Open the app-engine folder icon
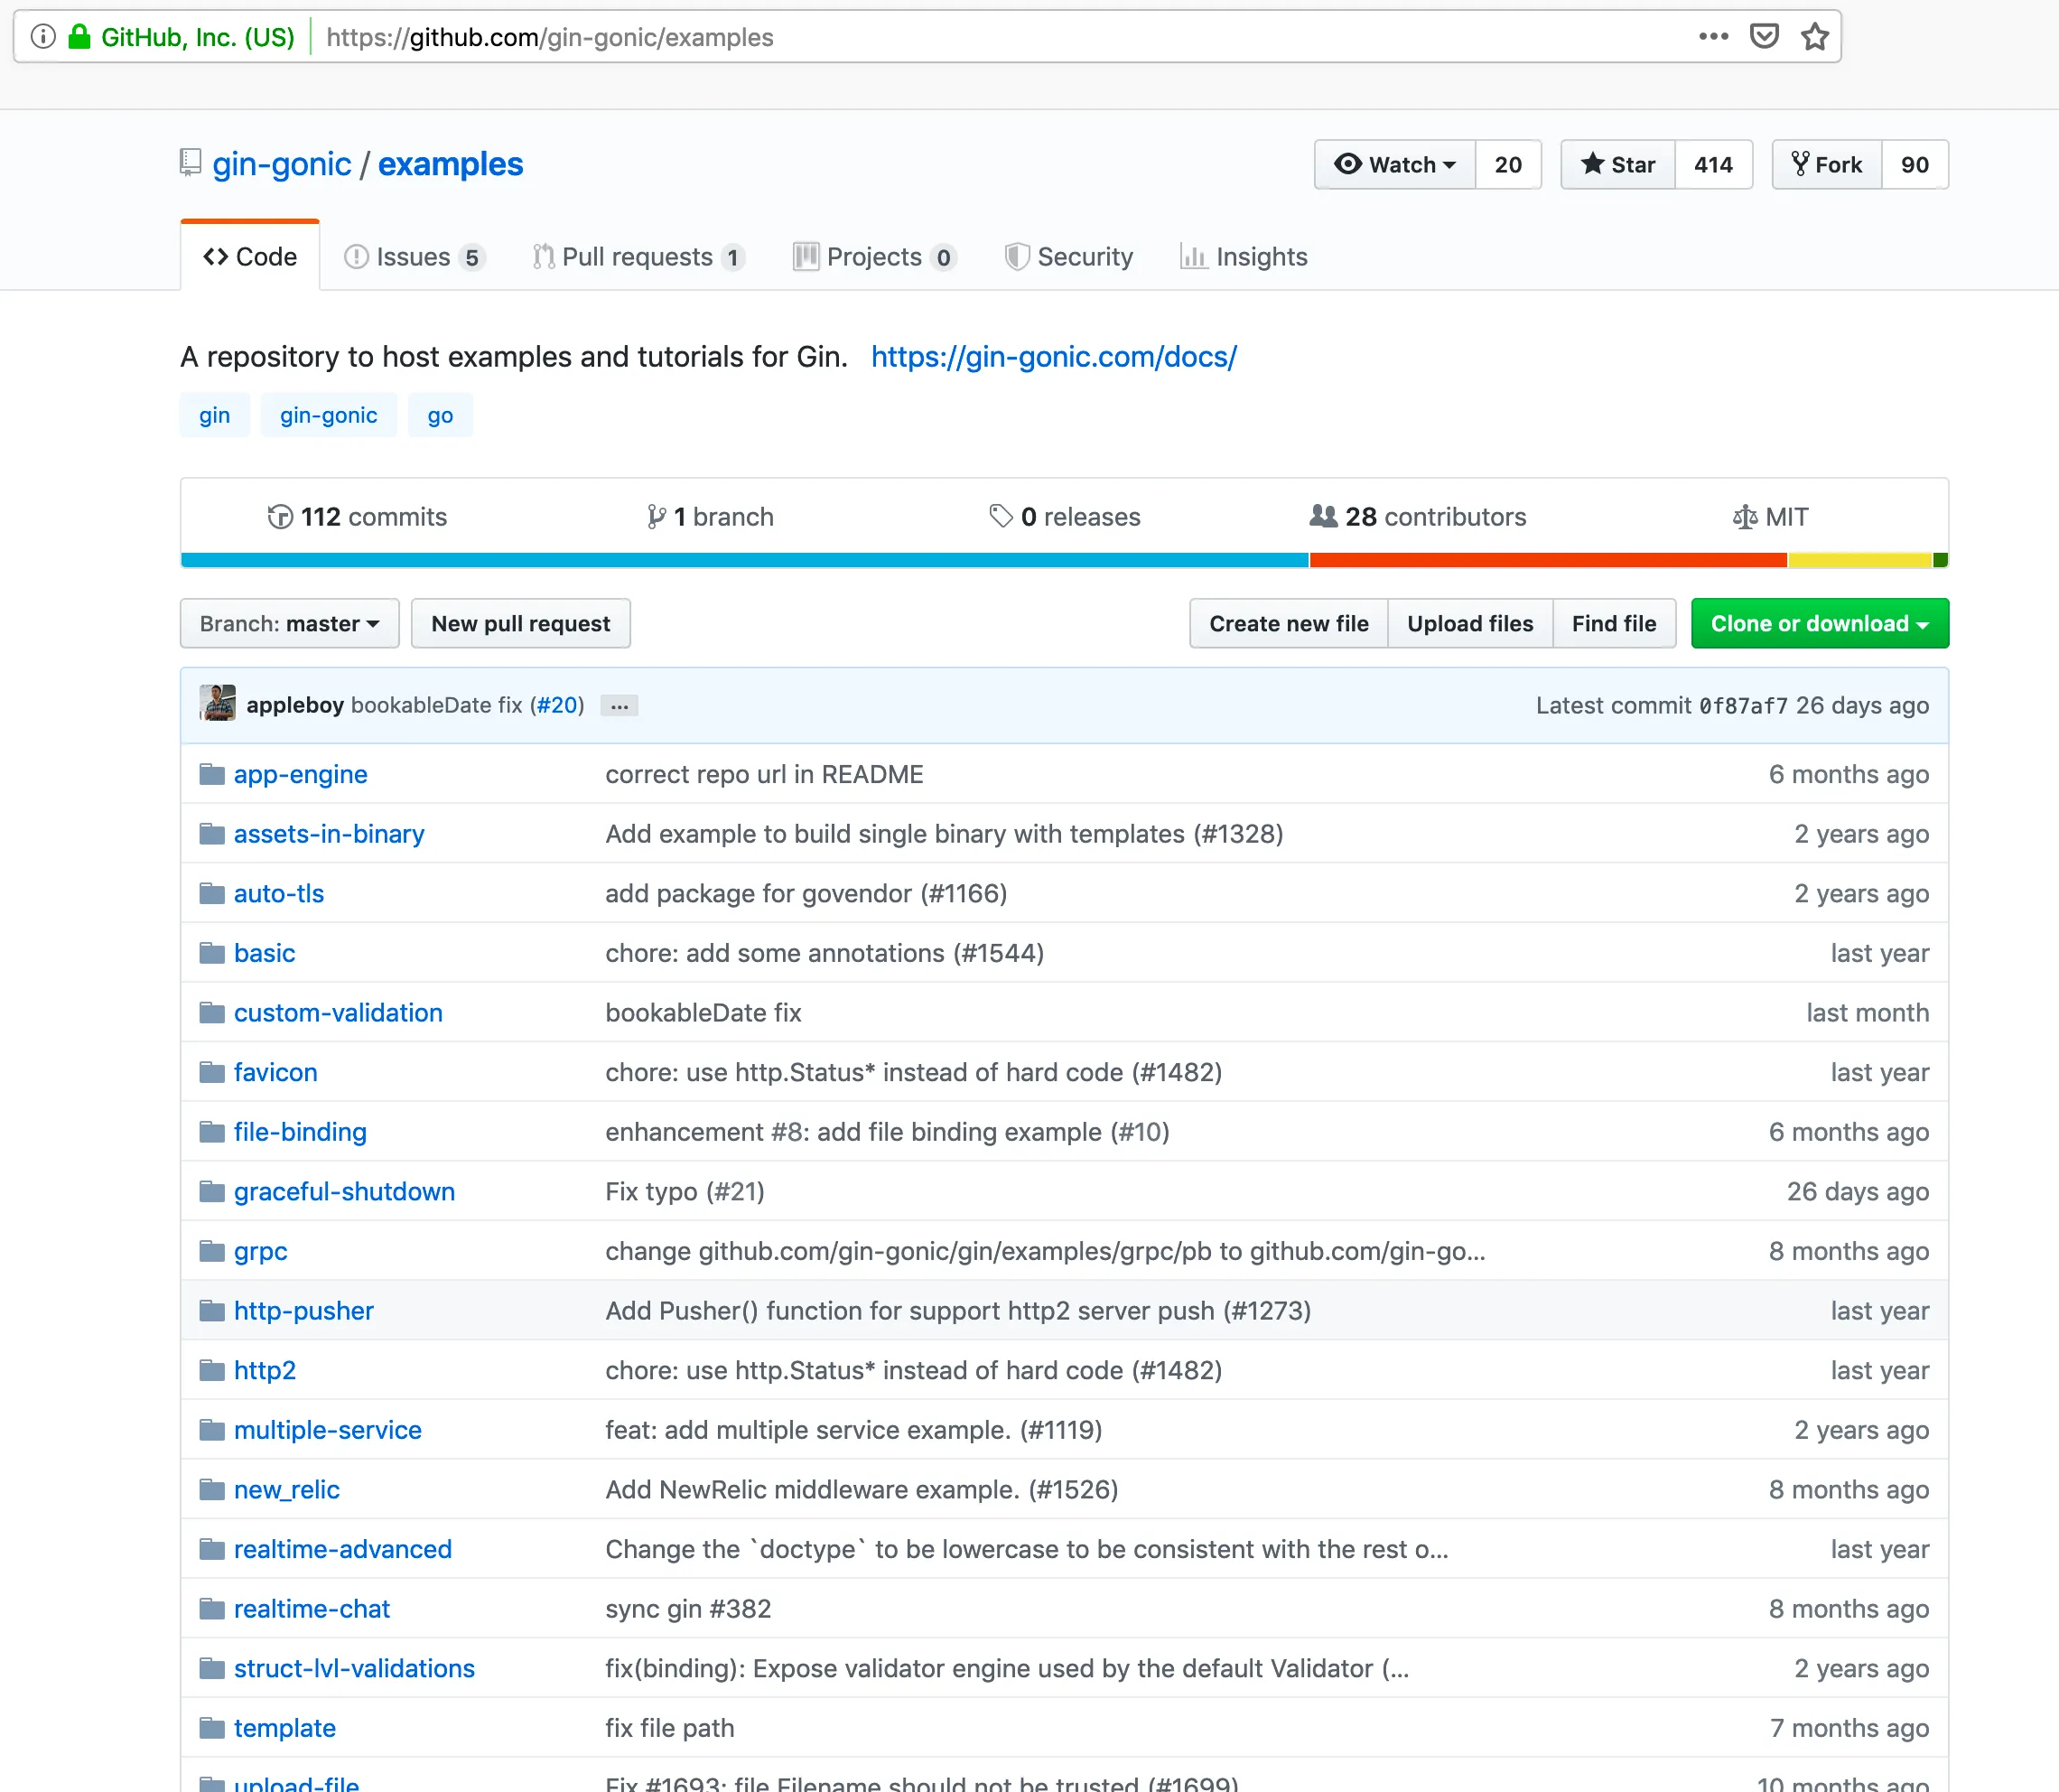 pyautogui.click(x=212, y=773)
